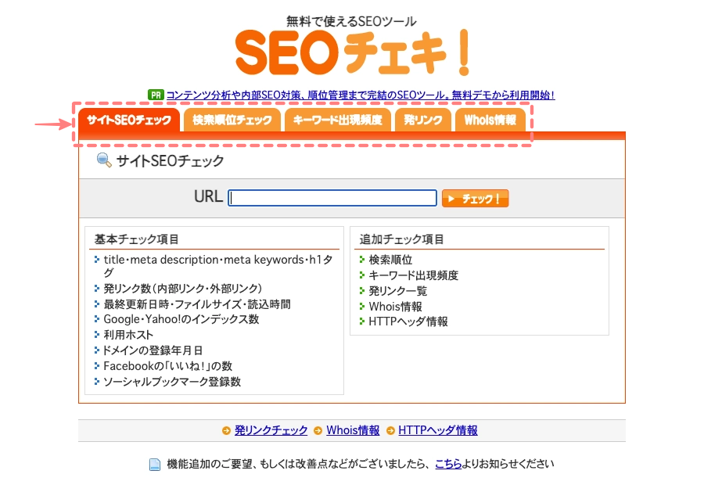Switch to the 検索順位チェック tab

[232, 120]
